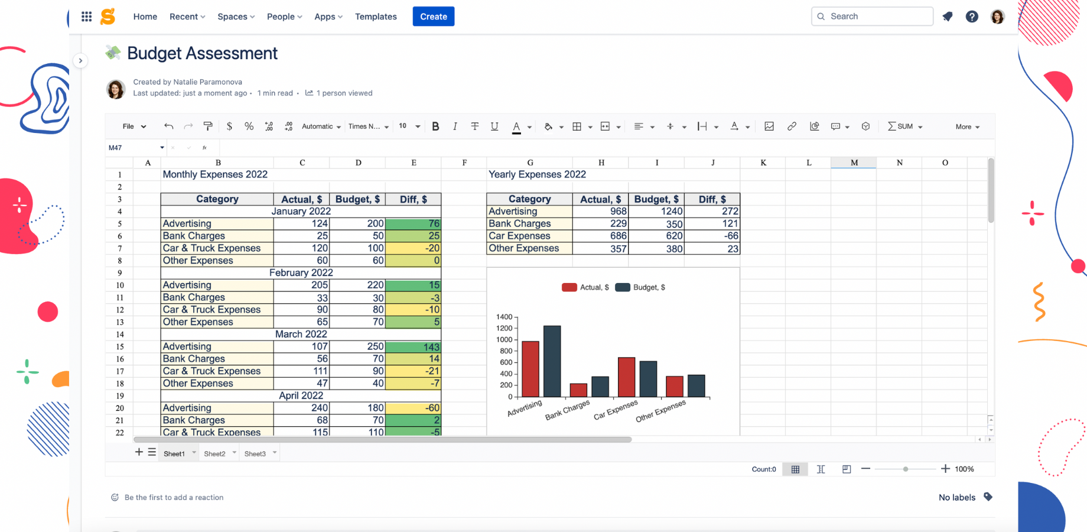Open the Sheet1 tab options arrow
This screenshot has height=532, width=1087.
(194, 453)
